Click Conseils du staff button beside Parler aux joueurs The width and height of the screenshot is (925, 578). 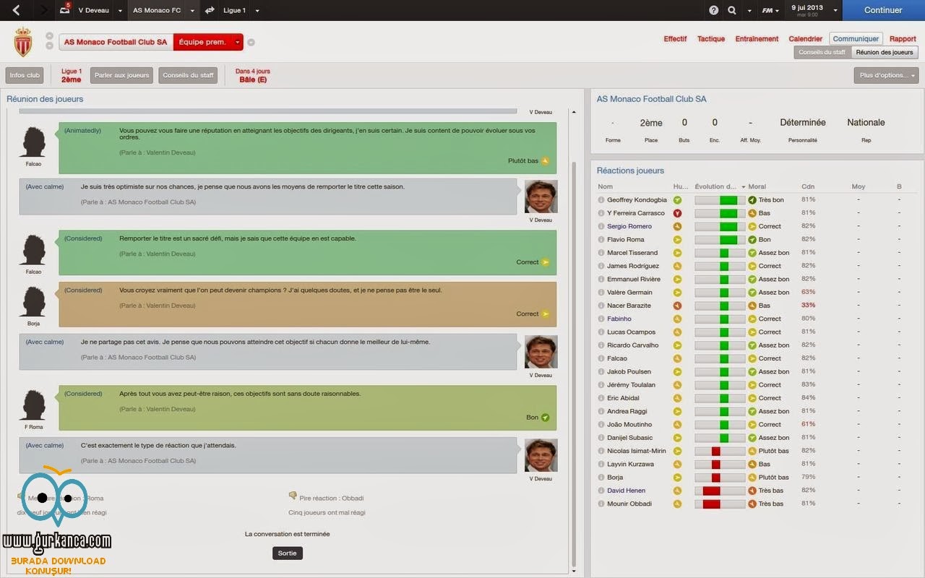tap(188, 75)
